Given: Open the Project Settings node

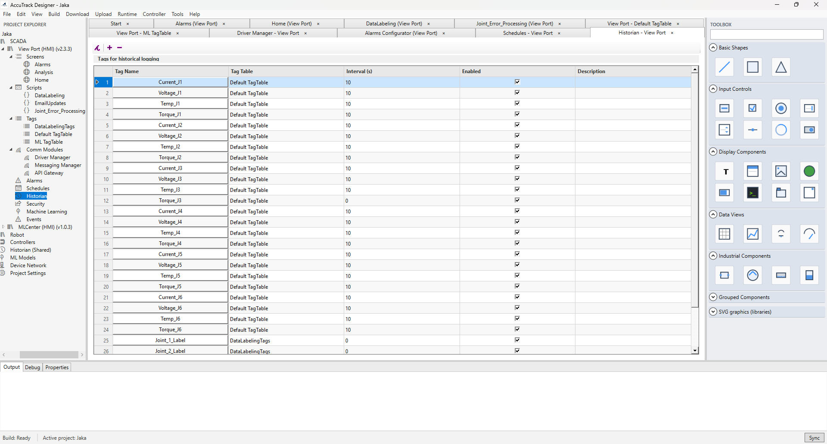Looking at the screenshot, I should click(28, 273).
